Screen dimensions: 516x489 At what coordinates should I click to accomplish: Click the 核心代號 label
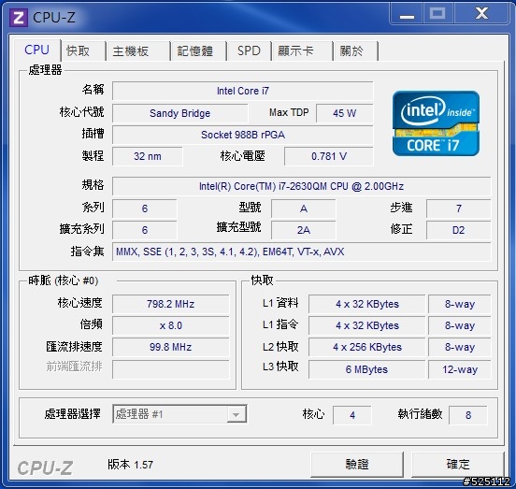[81, 112]
